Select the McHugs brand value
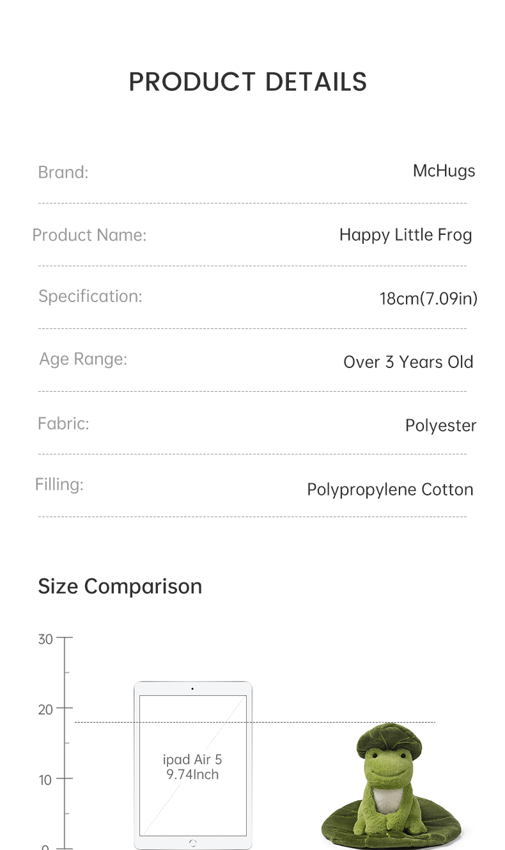The width and height of the screenshot is (505, 850). 444,171
